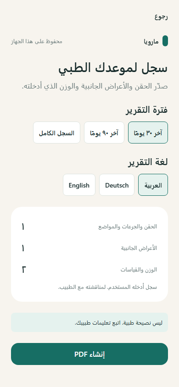Click the سجل لموعدك الطبي heading
179x387 pixels.
113,68
